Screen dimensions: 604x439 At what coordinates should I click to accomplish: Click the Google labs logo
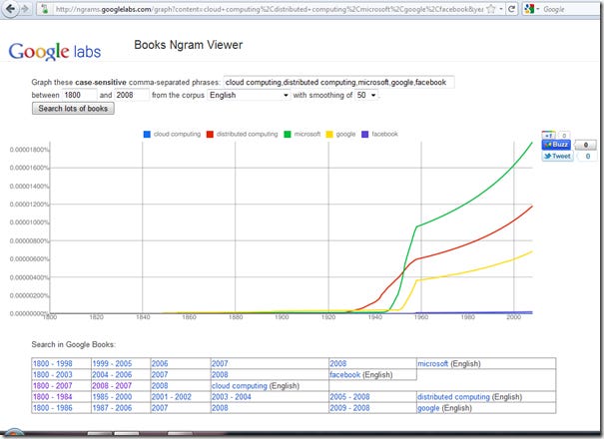(x=55, y=51)
